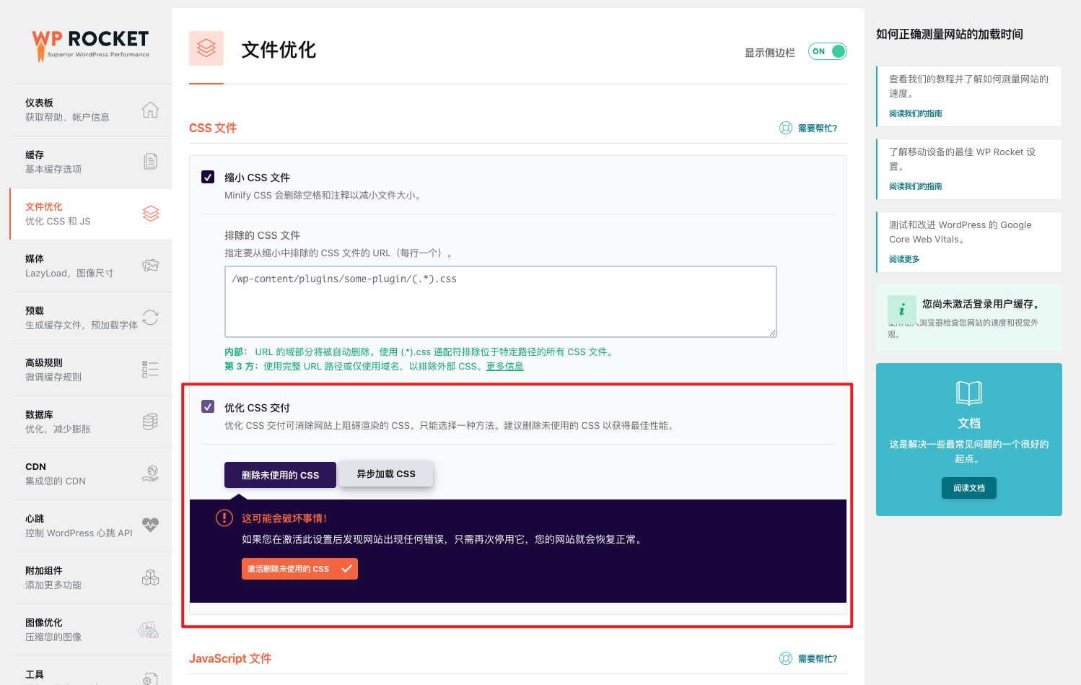Image resolution: width=1081 pixels, height=685 pixels.
Task: Open the CDN menu item
Action: click(91, 474)
